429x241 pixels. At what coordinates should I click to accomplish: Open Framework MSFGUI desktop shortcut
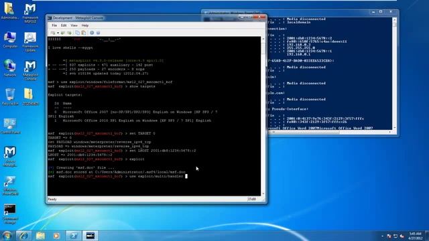30,13
